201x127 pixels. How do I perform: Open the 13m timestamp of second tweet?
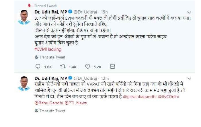click(x=105, y=78)
